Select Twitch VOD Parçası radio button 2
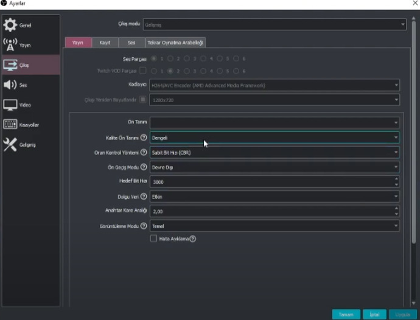Screen dimensions: 420x320 (x=170, y=71)
